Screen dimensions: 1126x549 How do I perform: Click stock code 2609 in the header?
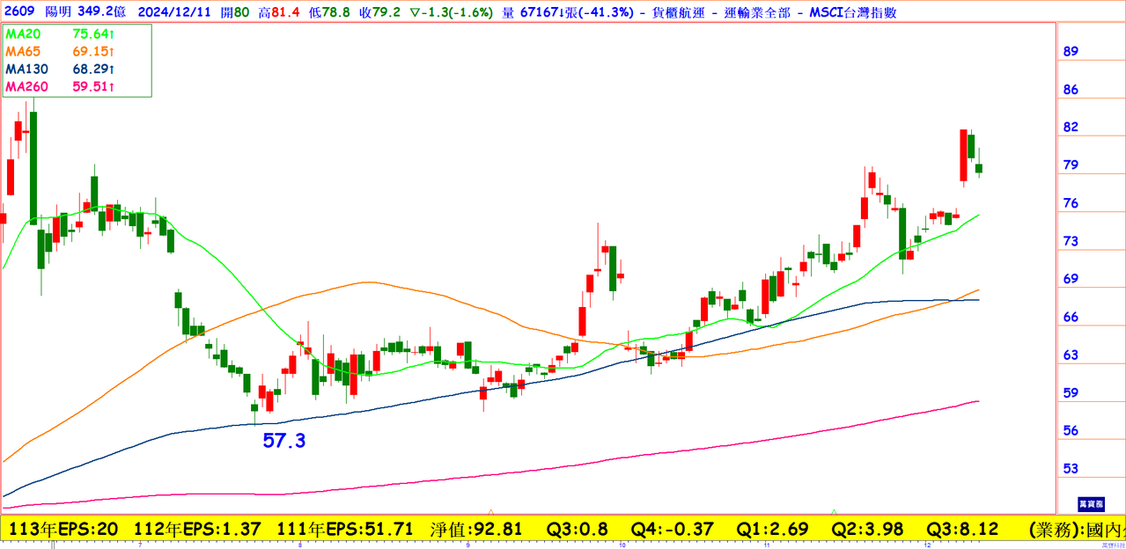click(18, 12)
